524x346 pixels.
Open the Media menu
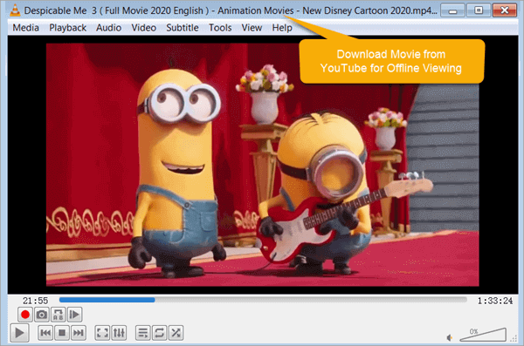25,28
